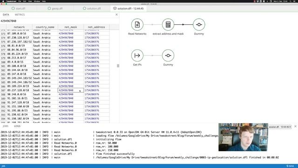Open the File menu
Screen dimensions: 298x168
click(x=20, y=1)
